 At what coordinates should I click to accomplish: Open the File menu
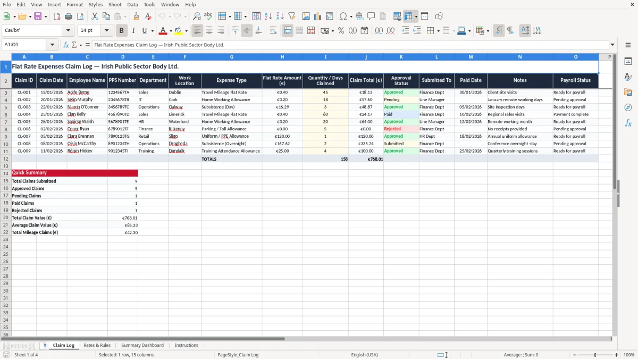7,4
